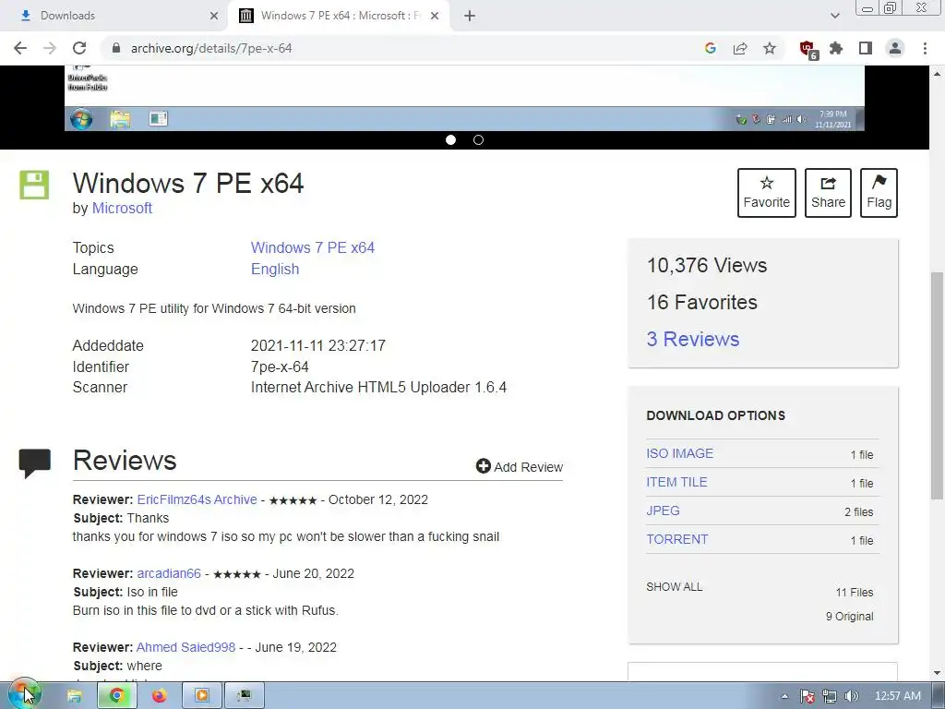Open the English language link
The width and height of the screenshot is (945, 709).
(x=275, y=269)
